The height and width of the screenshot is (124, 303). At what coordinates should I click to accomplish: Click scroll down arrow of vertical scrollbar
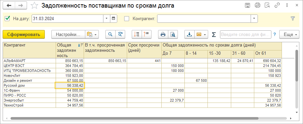pos(297,112)
